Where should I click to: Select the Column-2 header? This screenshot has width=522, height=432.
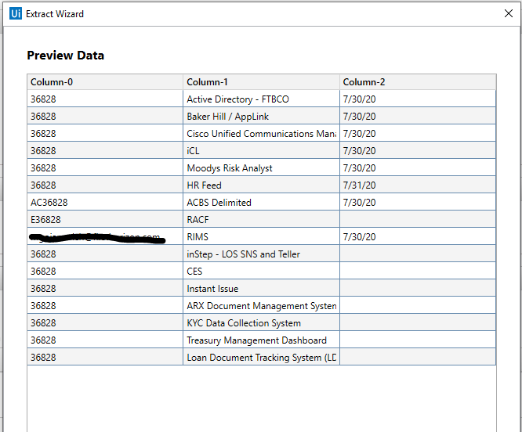[x=418, y=82]
